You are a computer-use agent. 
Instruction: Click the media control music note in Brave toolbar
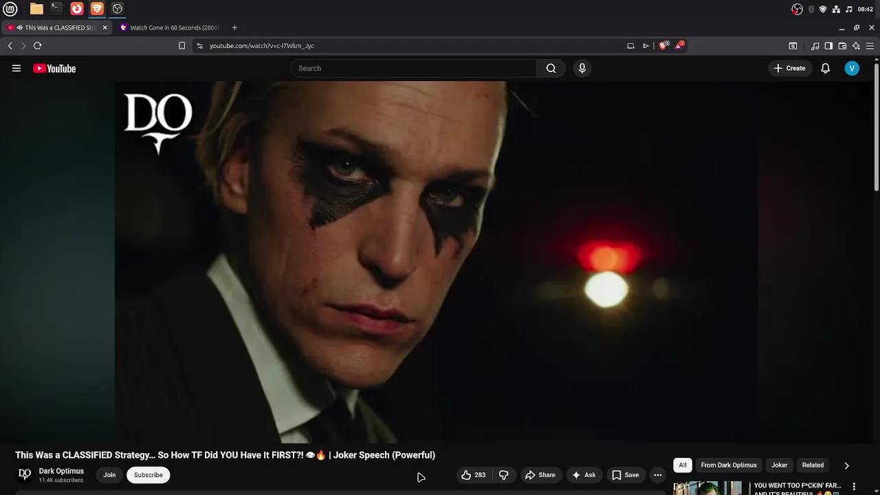(815, 46)
